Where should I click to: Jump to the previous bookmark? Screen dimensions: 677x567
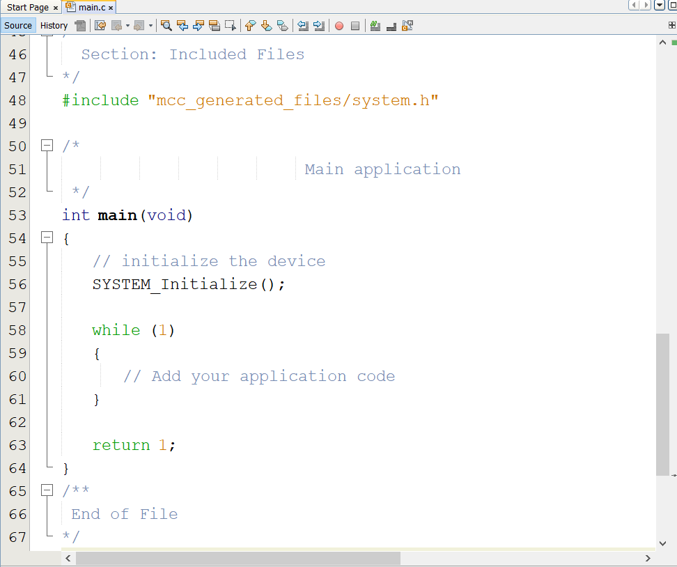[x=251, y=26]
